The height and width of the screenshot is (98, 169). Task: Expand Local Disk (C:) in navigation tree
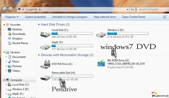coord(6,85)
